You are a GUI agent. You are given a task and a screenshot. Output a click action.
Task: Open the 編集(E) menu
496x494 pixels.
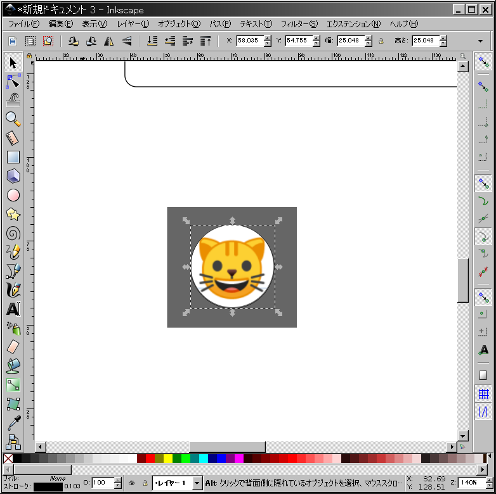click(x=60, y=24)
